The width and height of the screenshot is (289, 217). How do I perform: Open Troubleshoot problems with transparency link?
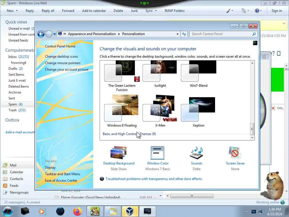point(154,179)
